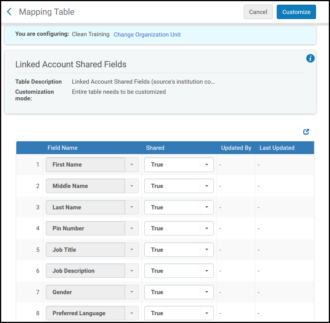Open Shared dropdown for First Name row
This screenshot has width=330, height=323.
coord(179,165)
